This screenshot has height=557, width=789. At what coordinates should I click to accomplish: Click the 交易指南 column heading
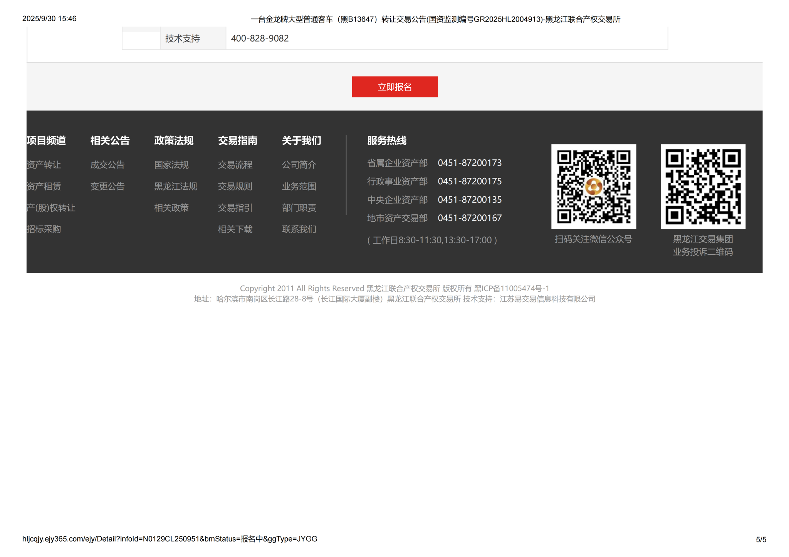click(237, 141)
